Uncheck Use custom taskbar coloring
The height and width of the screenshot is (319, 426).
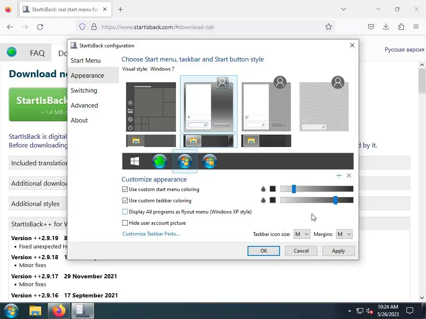(125, 201)
